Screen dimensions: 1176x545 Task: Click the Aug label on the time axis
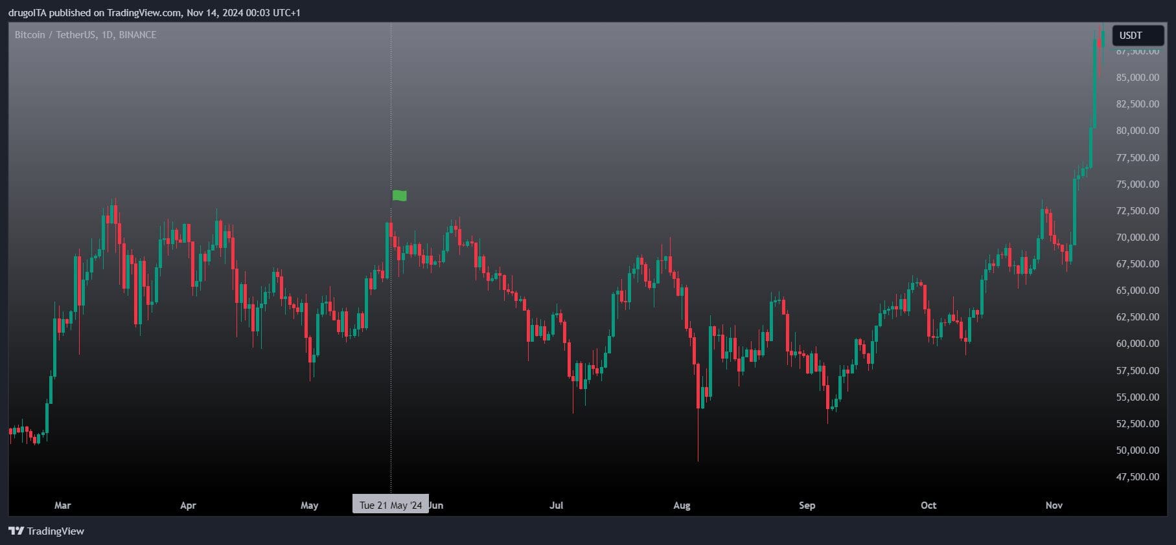[682, 505]
